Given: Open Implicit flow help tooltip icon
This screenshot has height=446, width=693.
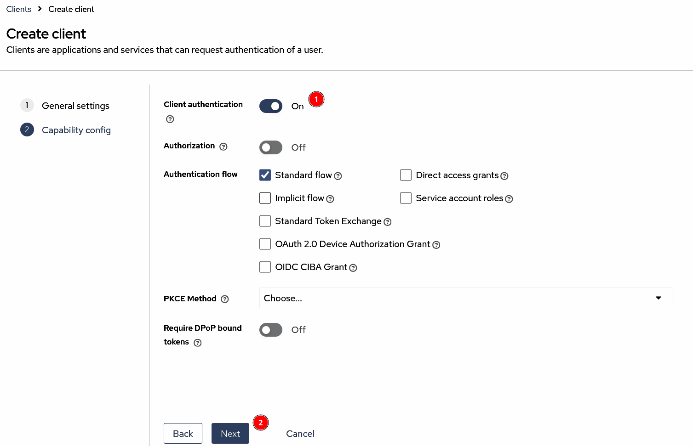Looking at the screenshot, I should pyautogui.click(x=330, y=199).
